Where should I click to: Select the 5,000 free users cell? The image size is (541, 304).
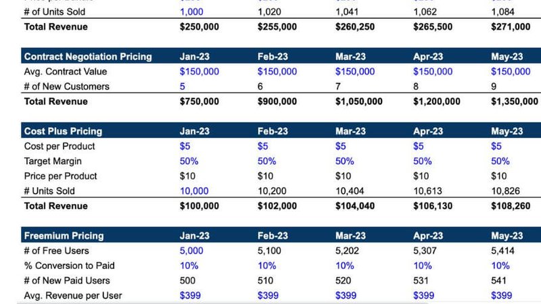pos(191,251)
